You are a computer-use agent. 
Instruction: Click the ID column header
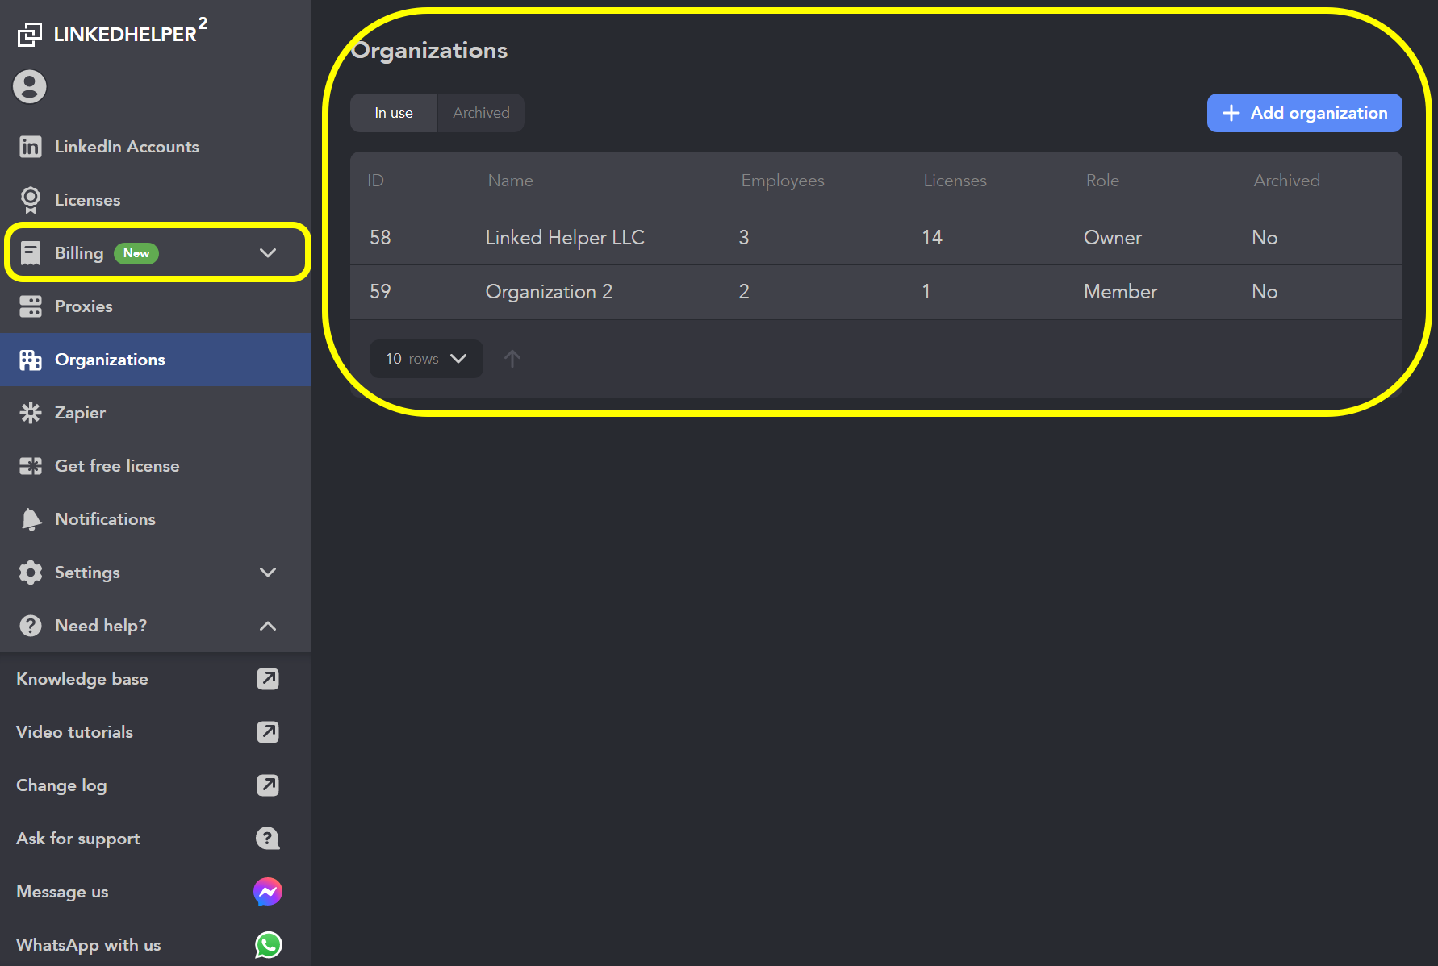[x=375, y=181]
